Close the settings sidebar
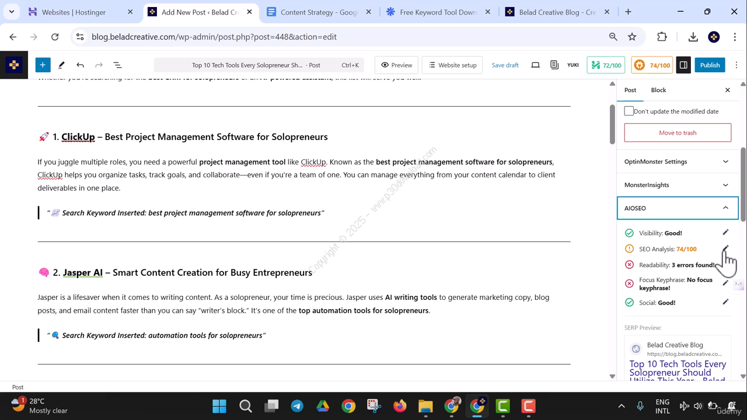747x420 pixels. tap(728, 90)
